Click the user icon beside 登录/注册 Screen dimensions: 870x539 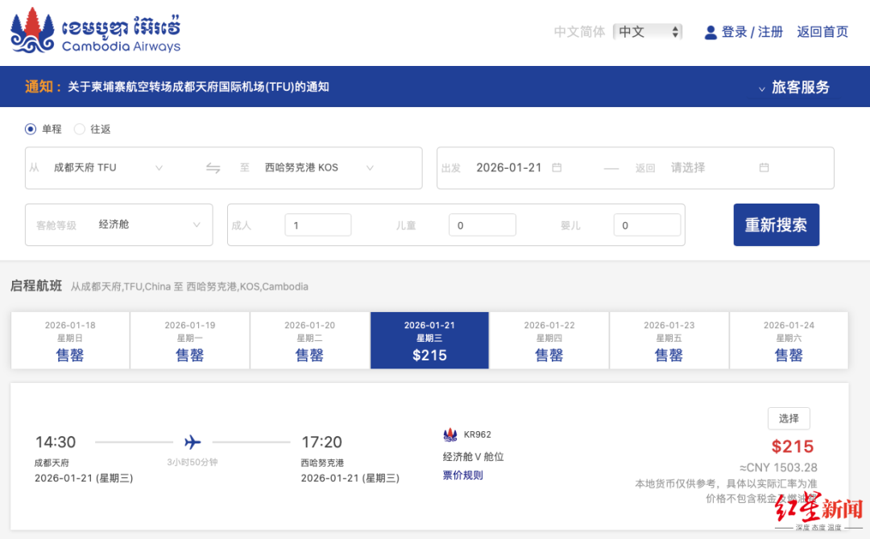click(x=710, y=32)
